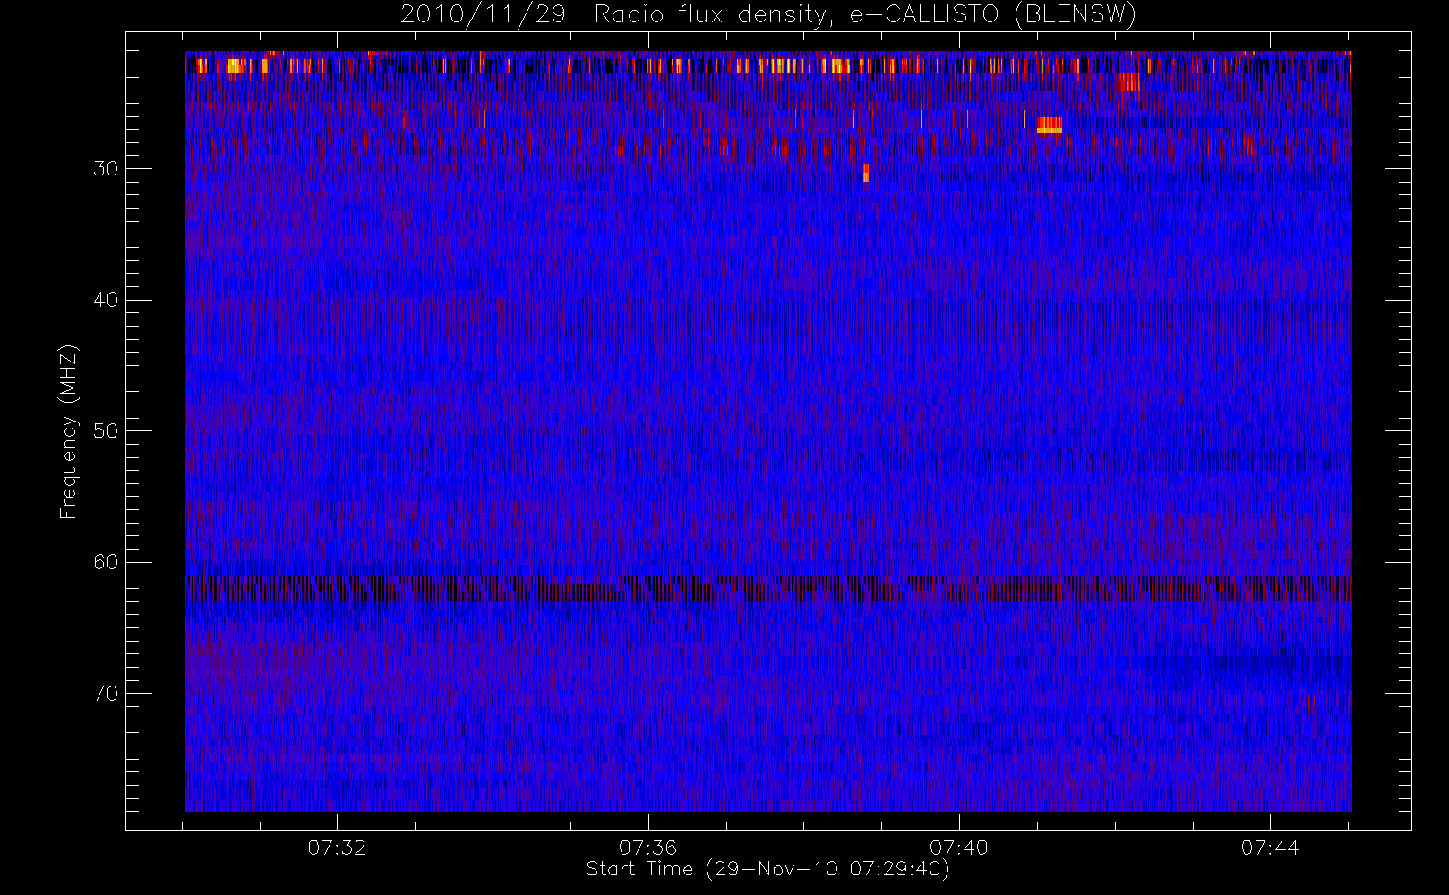1449x895 pixels.
Task: Click the "07:32" time tick label
Action: pos(337,848)
